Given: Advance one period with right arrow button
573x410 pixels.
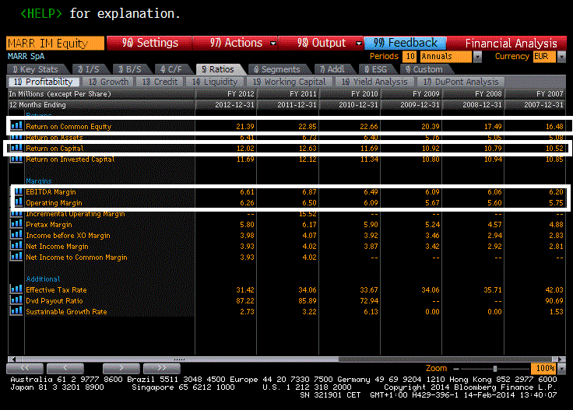Looking at the screenshot, I should coord(121,368).
